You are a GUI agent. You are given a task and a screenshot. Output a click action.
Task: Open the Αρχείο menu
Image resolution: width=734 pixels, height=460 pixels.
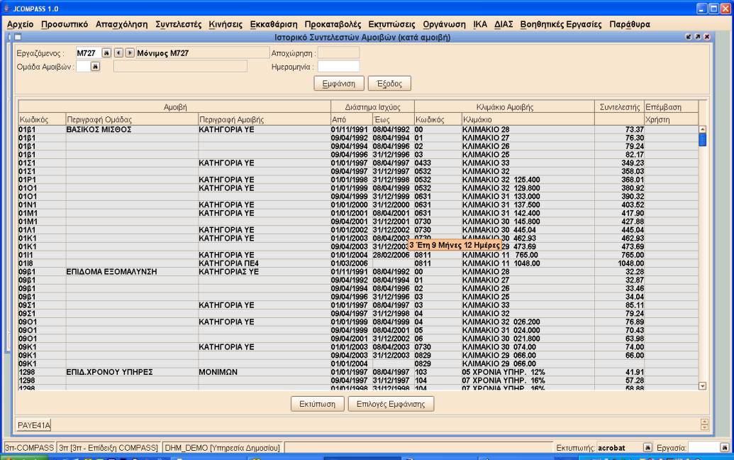click(x=20, y=24)
